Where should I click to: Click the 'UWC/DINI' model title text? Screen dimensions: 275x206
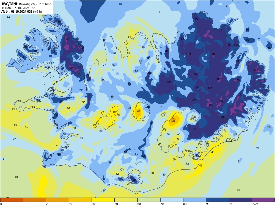click(9, 4)
